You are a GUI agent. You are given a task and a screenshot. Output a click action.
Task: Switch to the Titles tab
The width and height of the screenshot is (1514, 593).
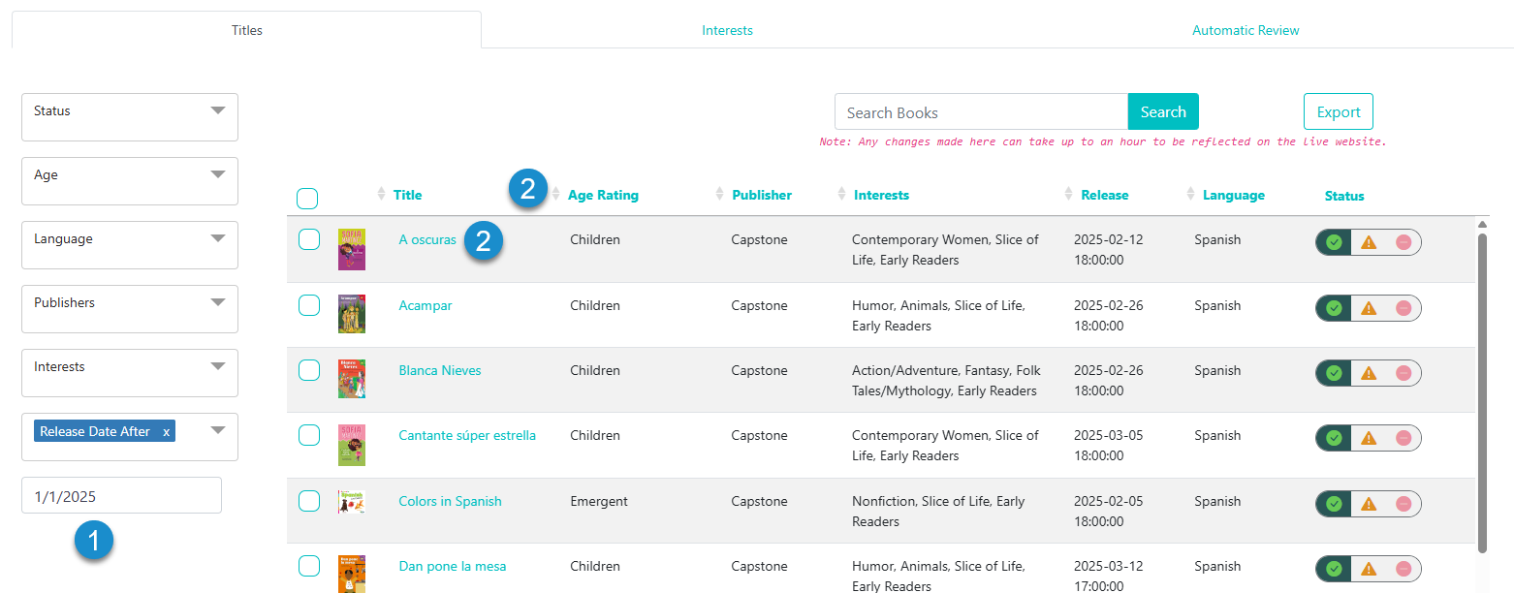pos(246,30)
